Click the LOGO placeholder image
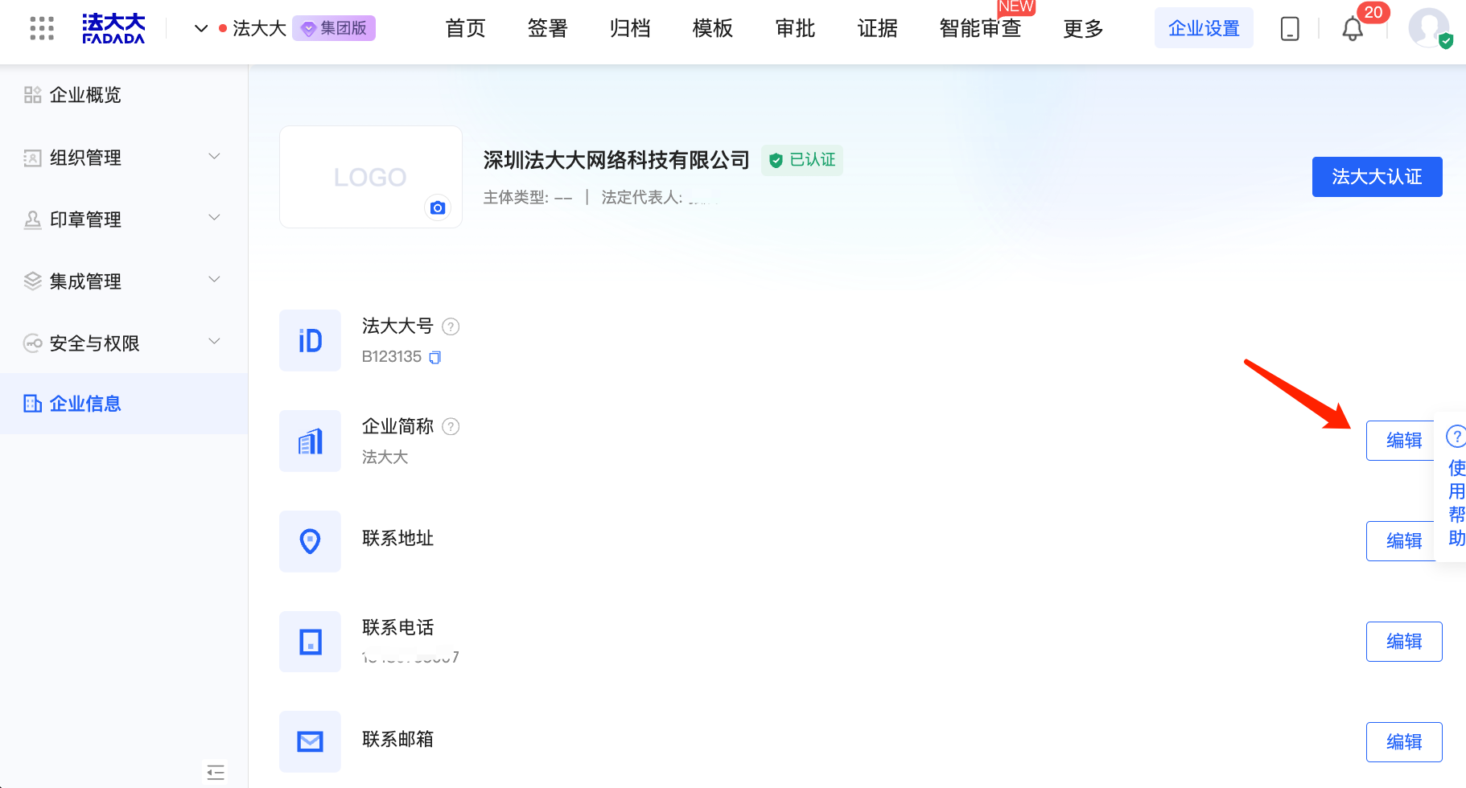 click(x=370, y=177)
